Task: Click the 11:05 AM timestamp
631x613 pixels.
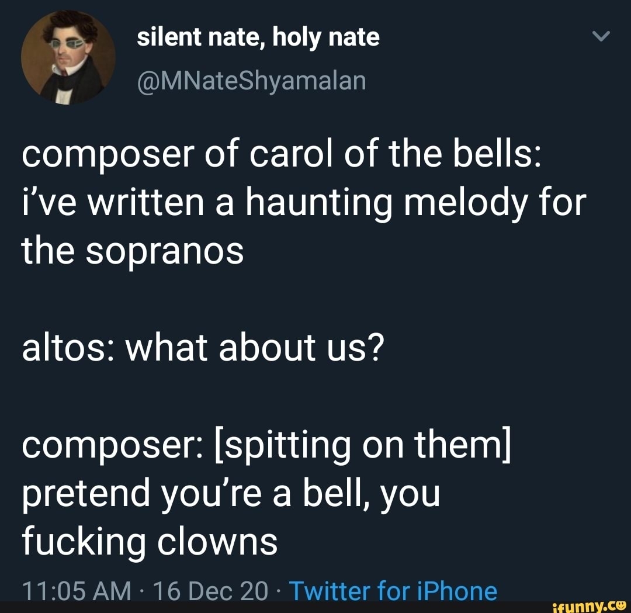Action: point(77,591)
